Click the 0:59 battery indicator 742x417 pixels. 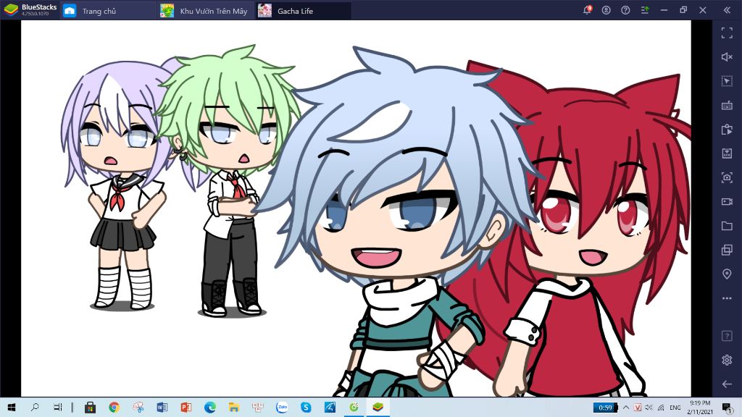(605, 407)
